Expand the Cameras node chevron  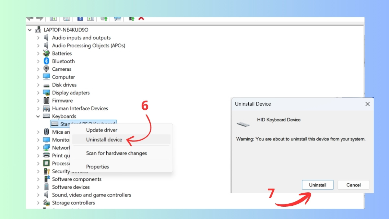pos(38,69)
